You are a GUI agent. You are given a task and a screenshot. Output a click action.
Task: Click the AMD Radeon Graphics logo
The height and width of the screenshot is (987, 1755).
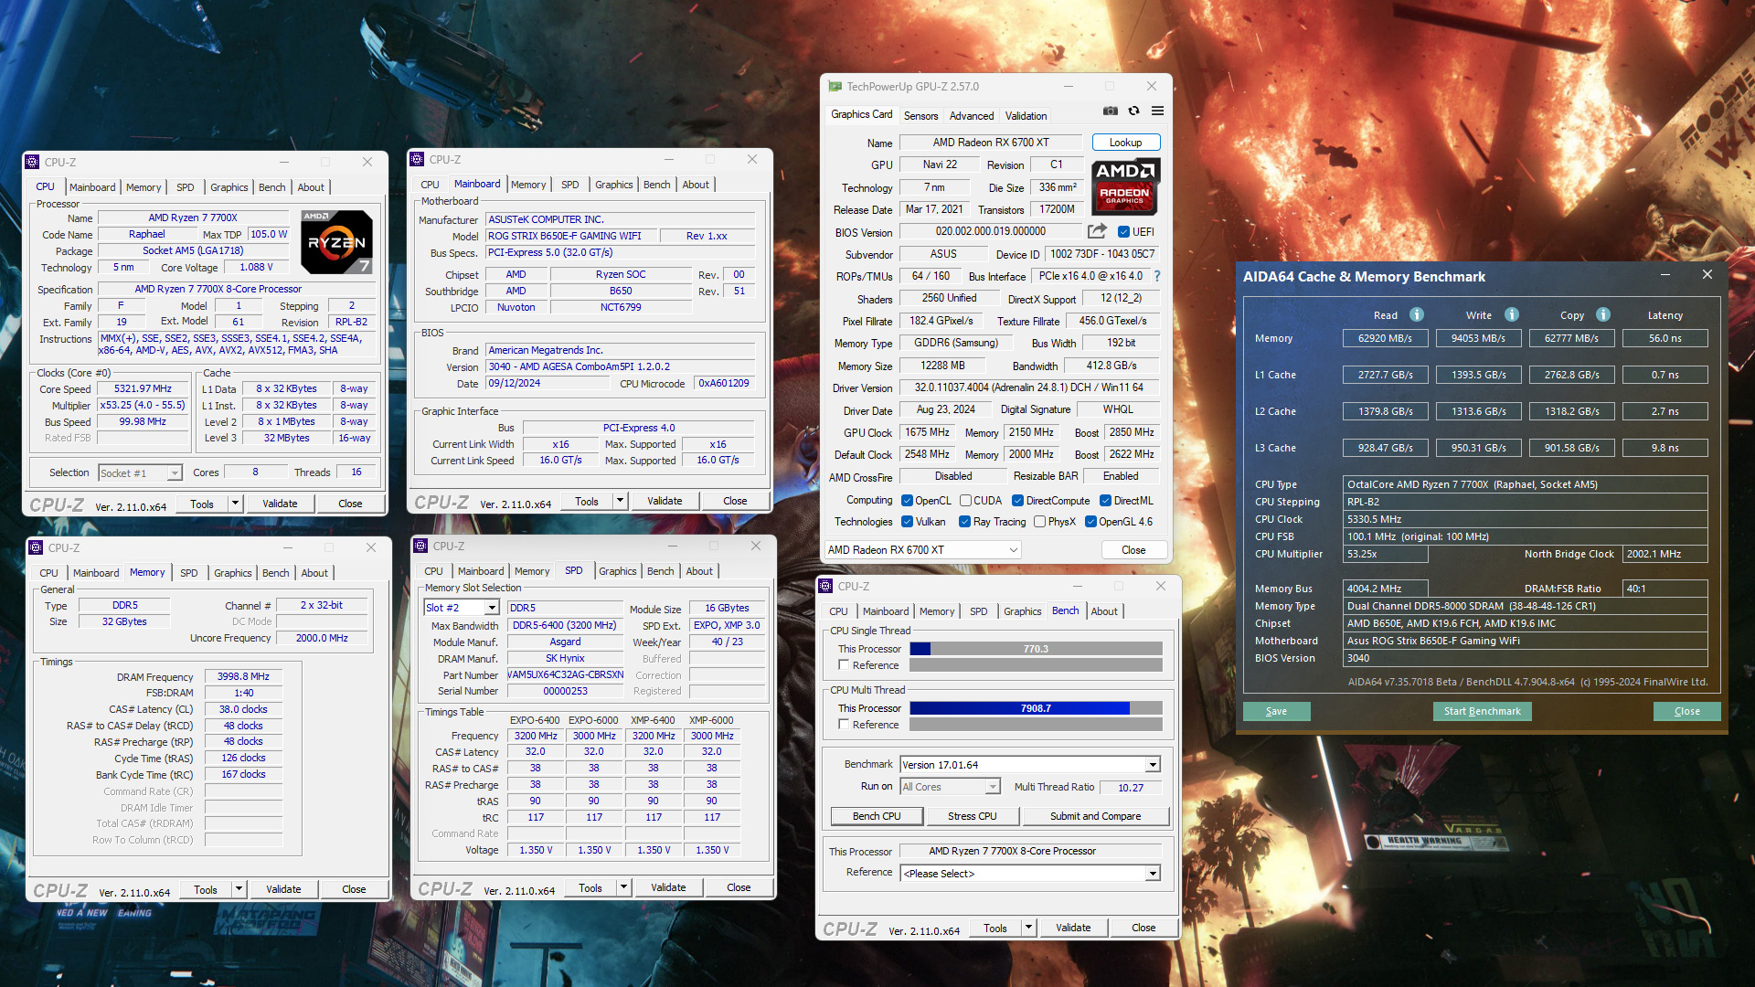point(1125,186)
